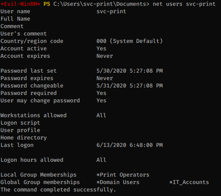The width and height of the screenshot is (221, 196).
Task: Click the yellow PS prompt indicator
Action: [47, 4]
